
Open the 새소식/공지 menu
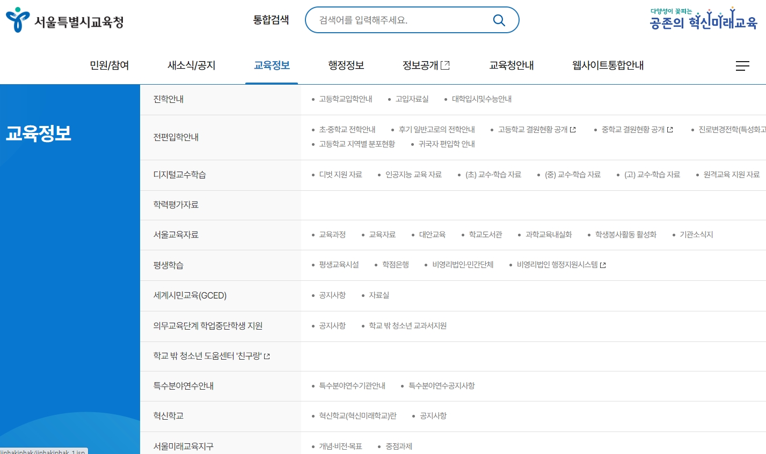pyautogui.click(x=192, y=65)
